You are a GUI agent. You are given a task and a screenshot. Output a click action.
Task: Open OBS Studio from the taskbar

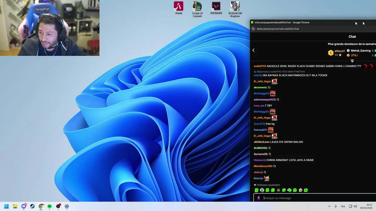(x=58, y=206)
